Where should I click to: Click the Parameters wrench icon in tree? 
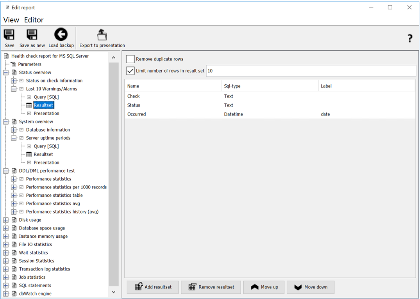click(x=13, y=64)
